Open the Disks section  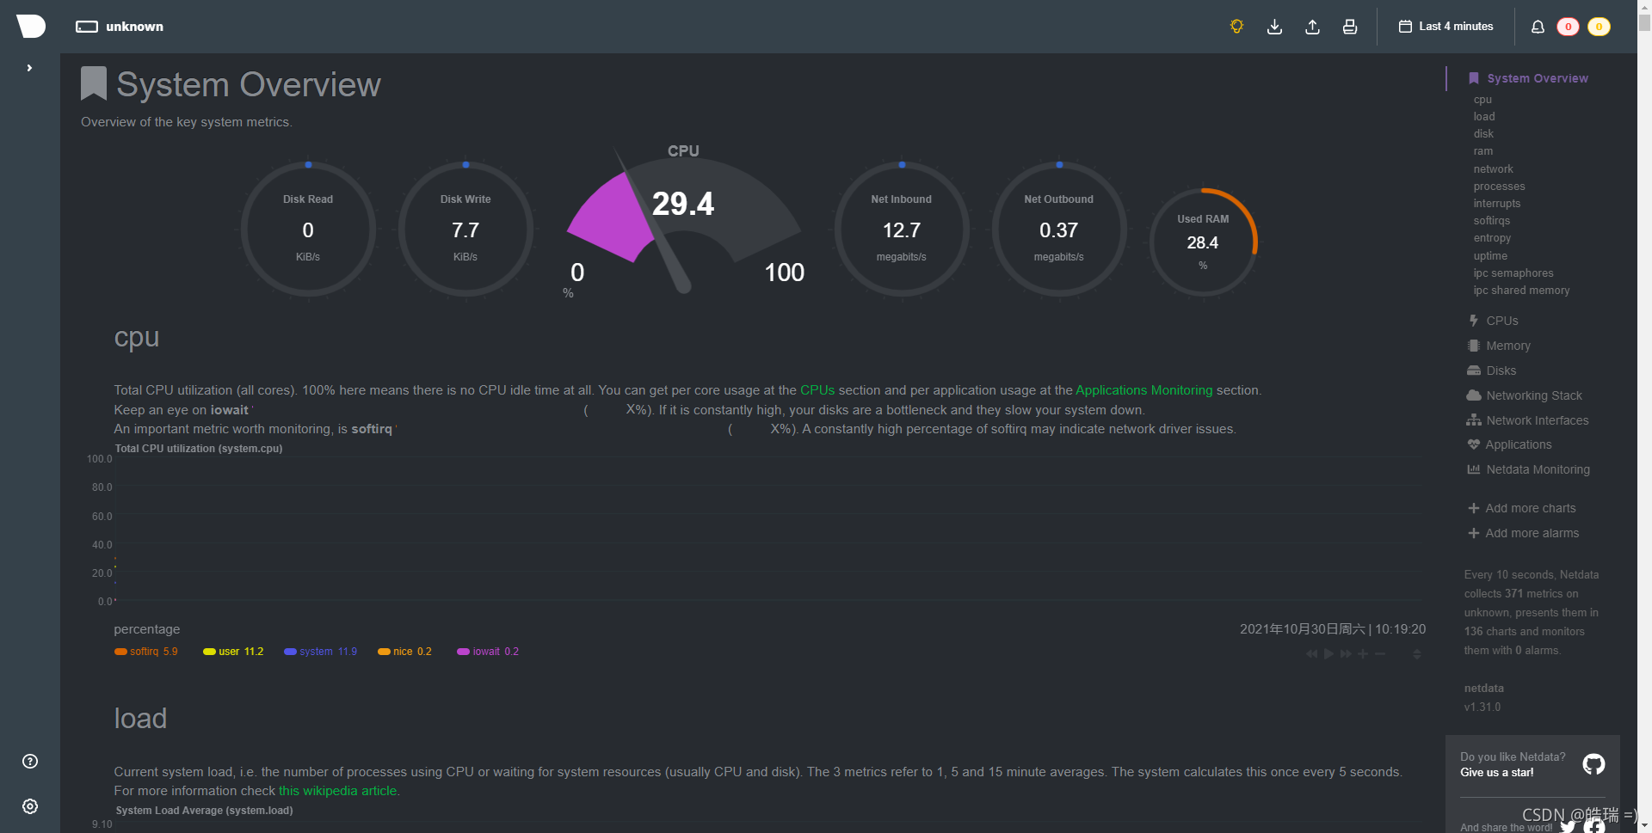pyautogui.click(x=1492, y=371)
